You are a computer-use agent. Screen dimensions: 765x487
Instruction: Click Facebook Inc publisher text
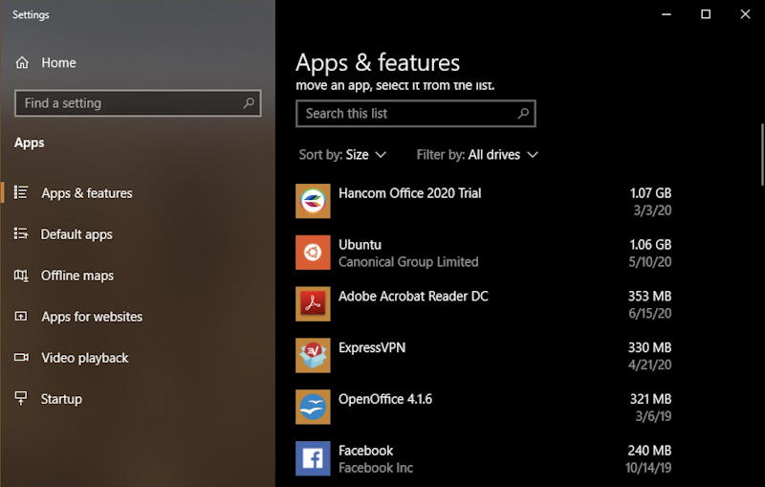(376, 468)
